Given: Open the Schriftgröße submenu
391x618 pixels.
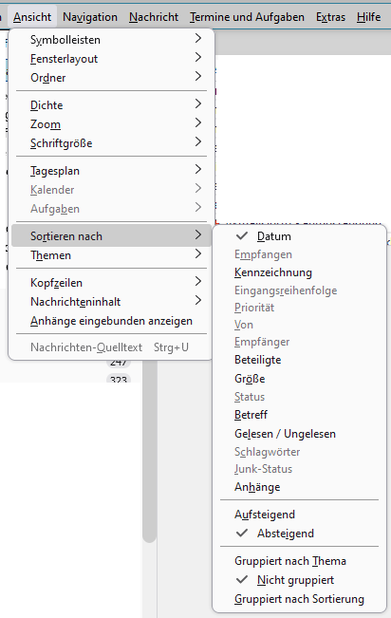Looking at the screenshot, I should (111, 142).
